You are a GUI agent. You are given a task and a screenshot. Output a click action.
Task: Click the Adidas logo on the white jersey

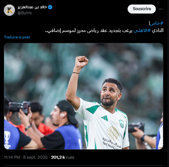[x=105, y=118]
